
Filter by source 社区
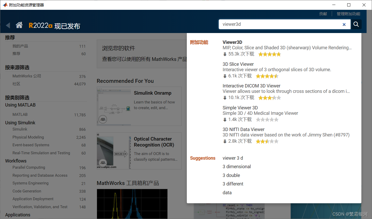tap(16, 84)
